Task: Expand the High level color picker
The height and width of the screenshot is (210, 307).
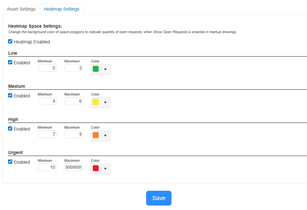Action: point(106,135)
